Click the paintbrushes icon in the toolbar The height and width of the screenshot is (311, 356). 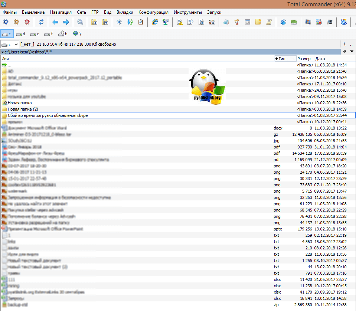[x=236, y=22]
